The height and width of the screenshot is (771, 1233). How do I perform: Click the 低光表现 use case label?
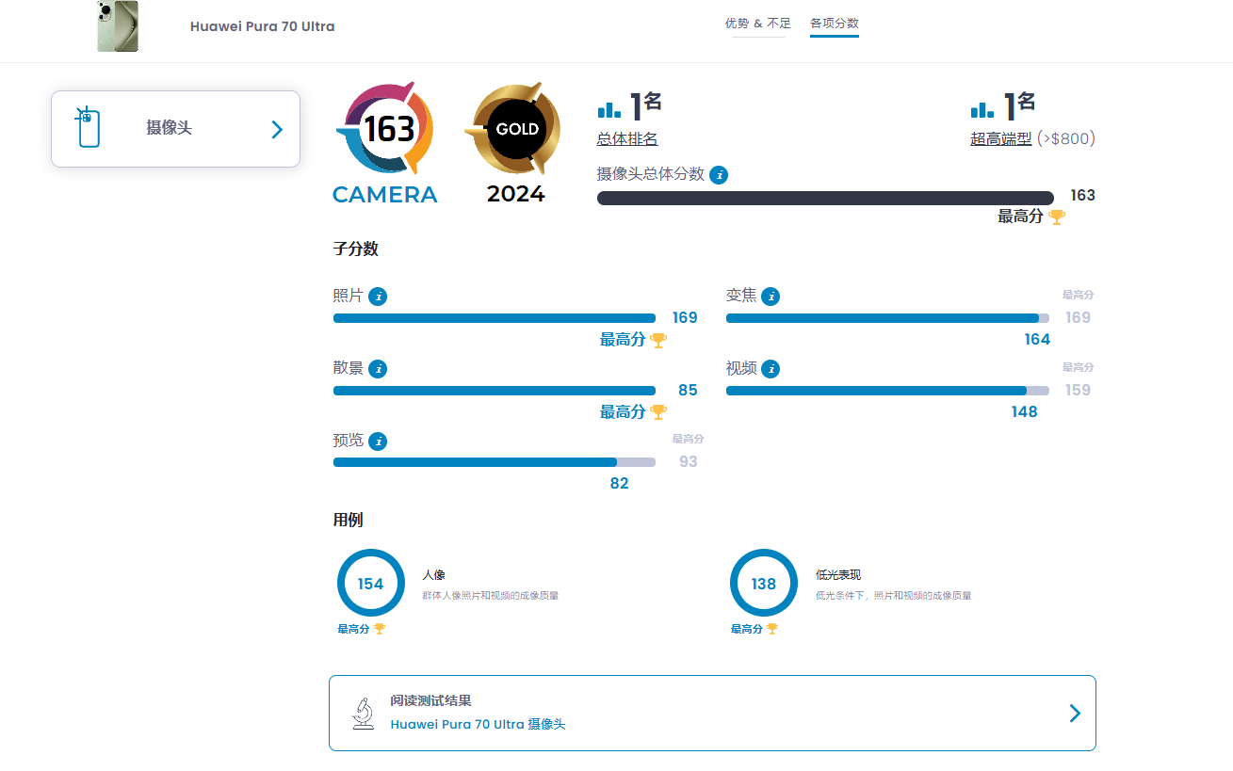tap(838, 574)
